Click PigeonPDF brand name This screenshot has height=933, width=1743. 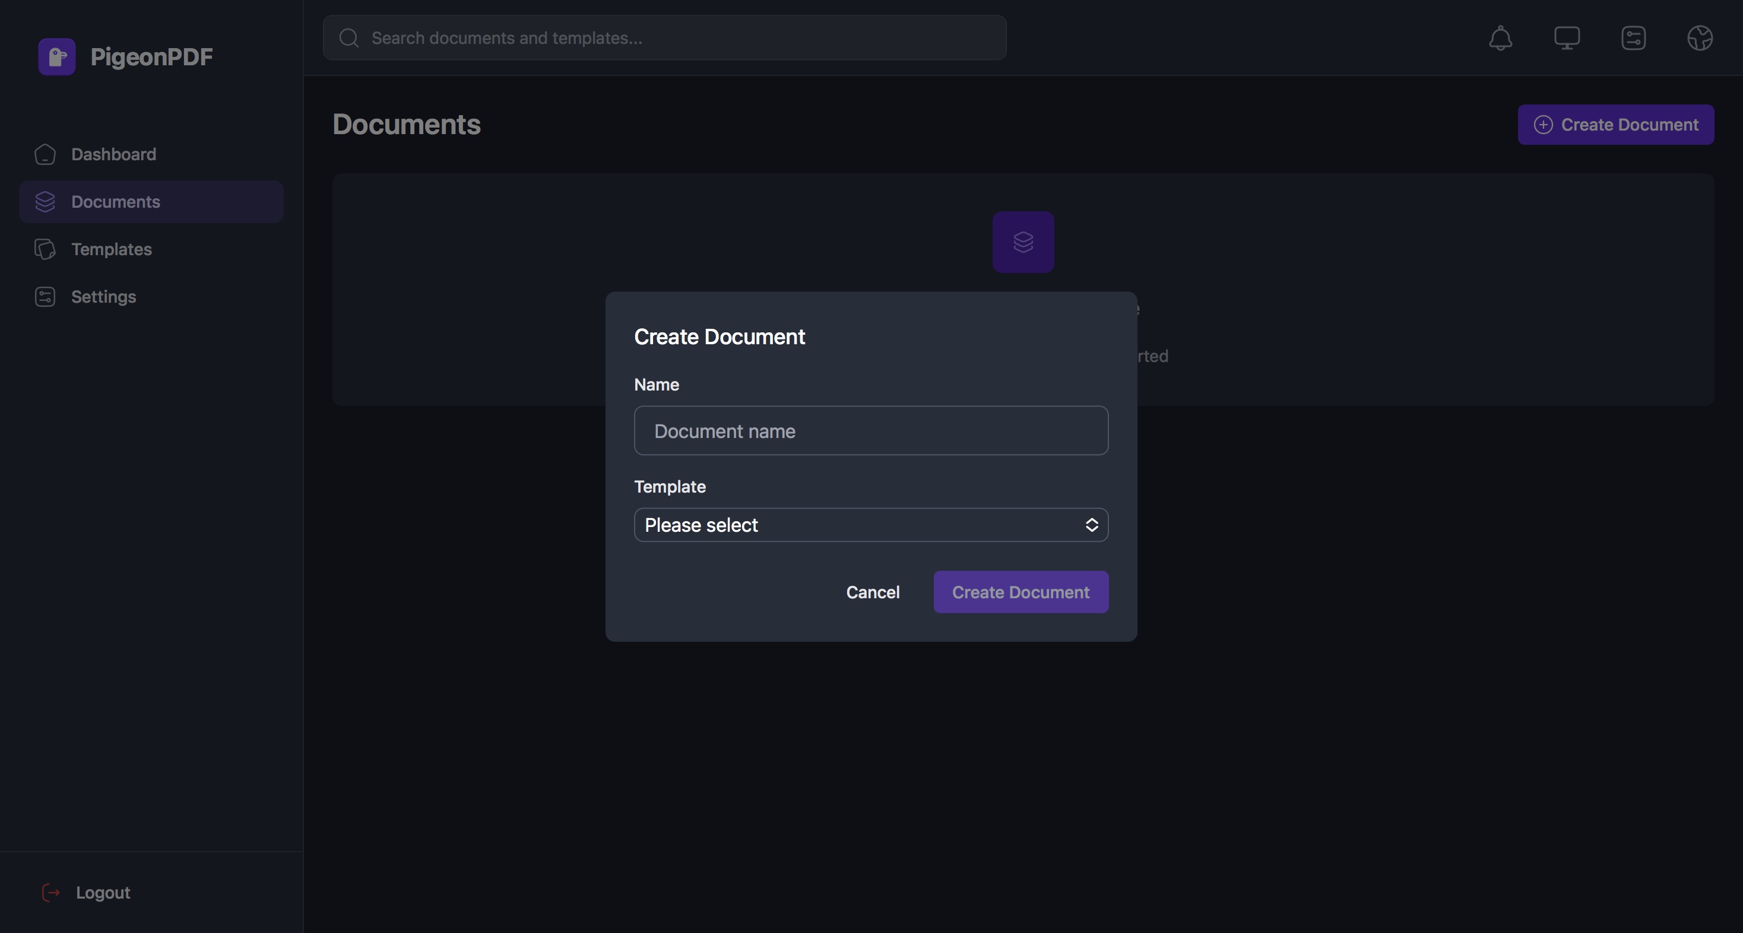(x=151, y=57)
